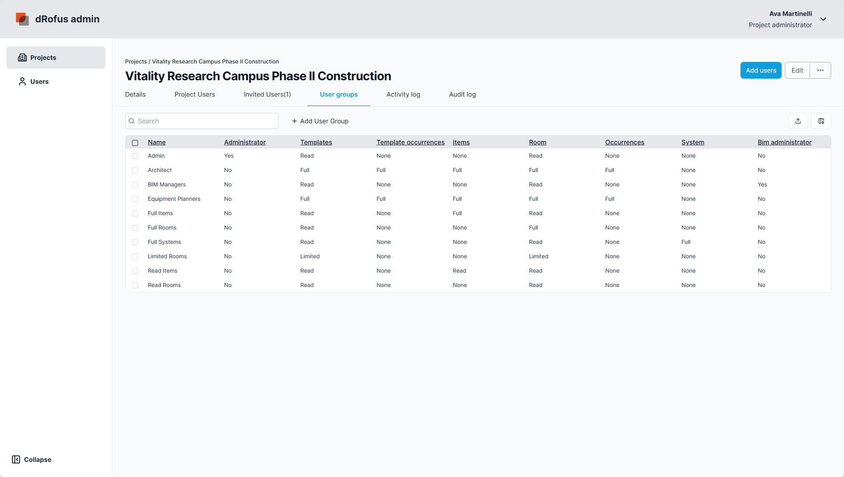Toggle the select-all checkbox in table header
Viewport: 844px width, 477px height.
[x=135, y=143]
